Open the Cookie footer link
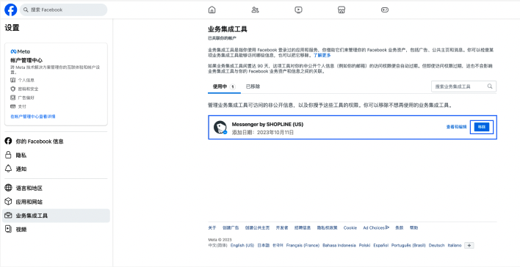 click(x=350, y=228)
